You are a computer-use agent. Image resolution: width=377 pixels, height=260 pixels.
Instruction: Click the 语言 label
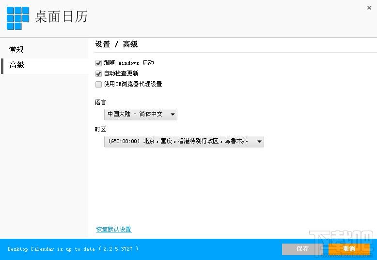[x=100, y=102]
